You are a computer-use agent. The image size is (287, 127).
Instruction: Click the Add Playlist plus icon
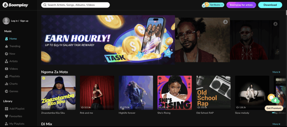pyautogui.click(x=6, y=109)
